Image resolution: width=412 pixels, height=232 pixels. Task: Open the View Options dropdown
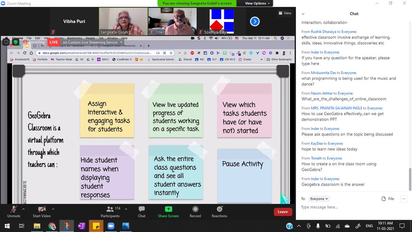(x=257, y=3)
